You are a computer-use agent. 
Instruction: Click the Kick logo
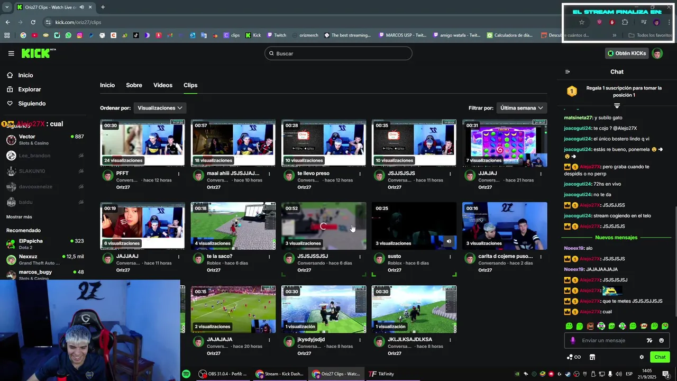tap(38, 53)
